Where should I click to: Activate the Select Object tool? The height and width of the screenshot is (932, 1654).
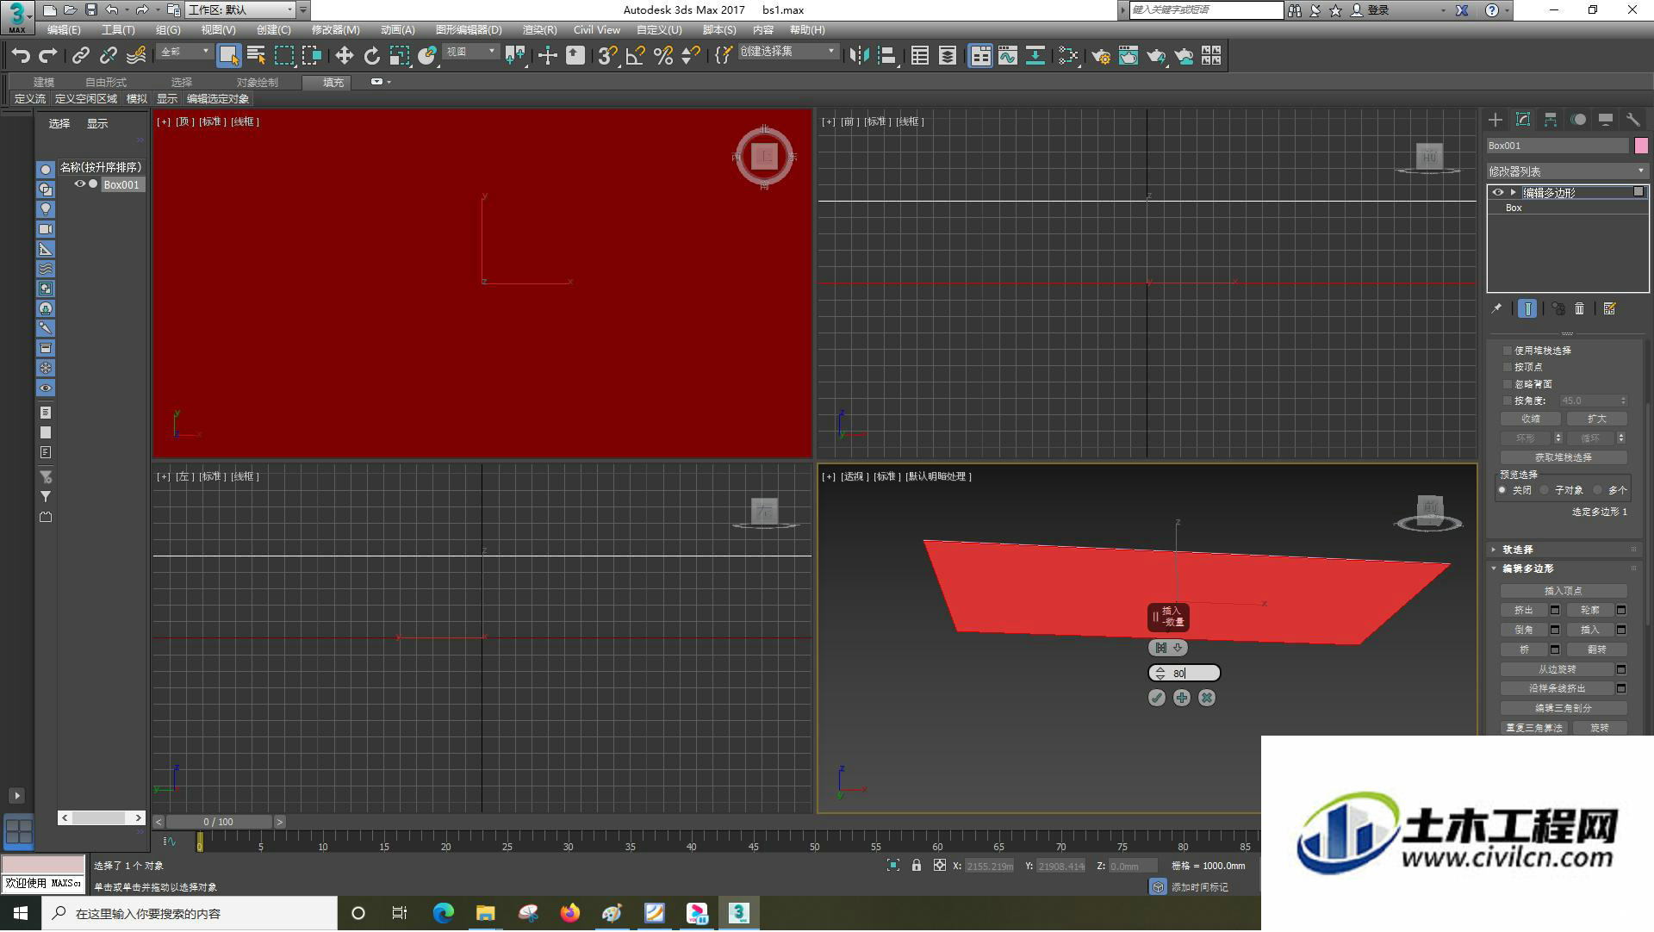click(x=228, y=56)
